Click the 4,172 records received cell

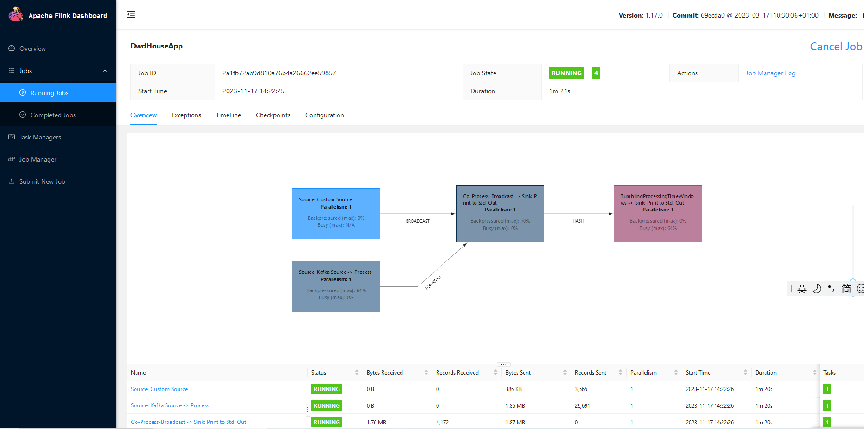pyautogui.click(x=442, y=422)
